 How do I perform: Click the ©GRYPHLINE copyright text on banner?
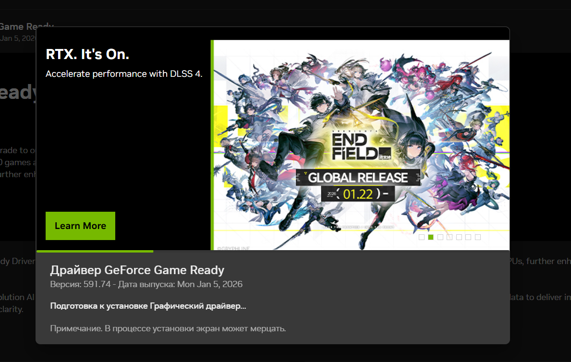[233, 248]
